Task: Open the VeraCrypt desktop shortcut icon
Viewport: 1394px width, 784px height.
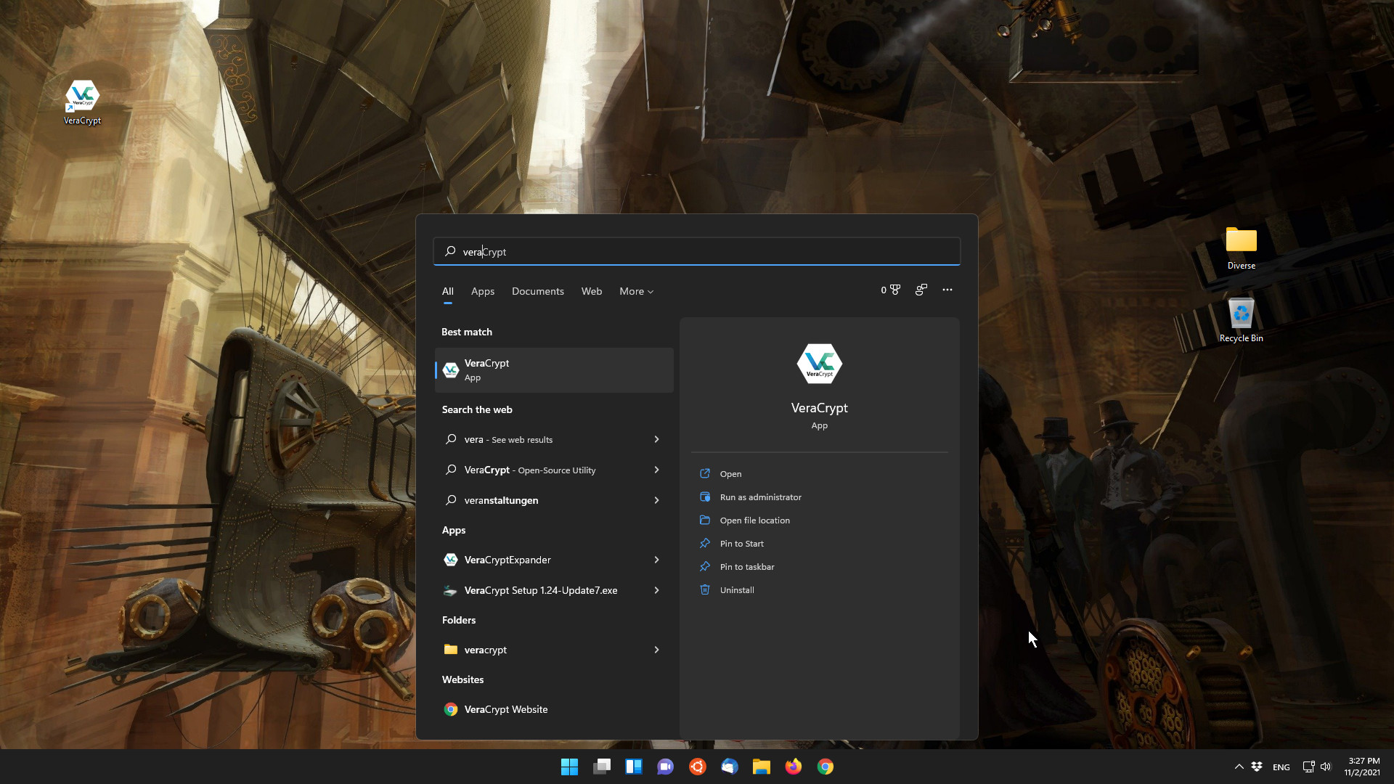Action: pos(82,102)
